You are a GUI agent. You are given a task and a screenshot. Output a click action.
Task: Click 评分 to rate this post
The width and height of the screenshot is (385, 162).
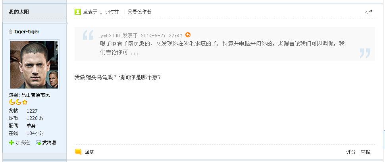351,152
